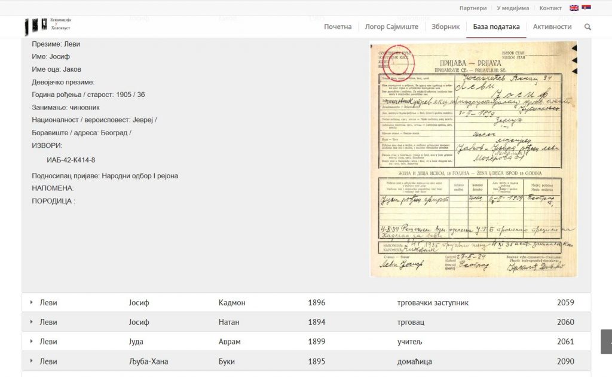The width and height of the screenshot is (612, 377).
Task: Open search with the magnifier icon
Action: point(587,27)
